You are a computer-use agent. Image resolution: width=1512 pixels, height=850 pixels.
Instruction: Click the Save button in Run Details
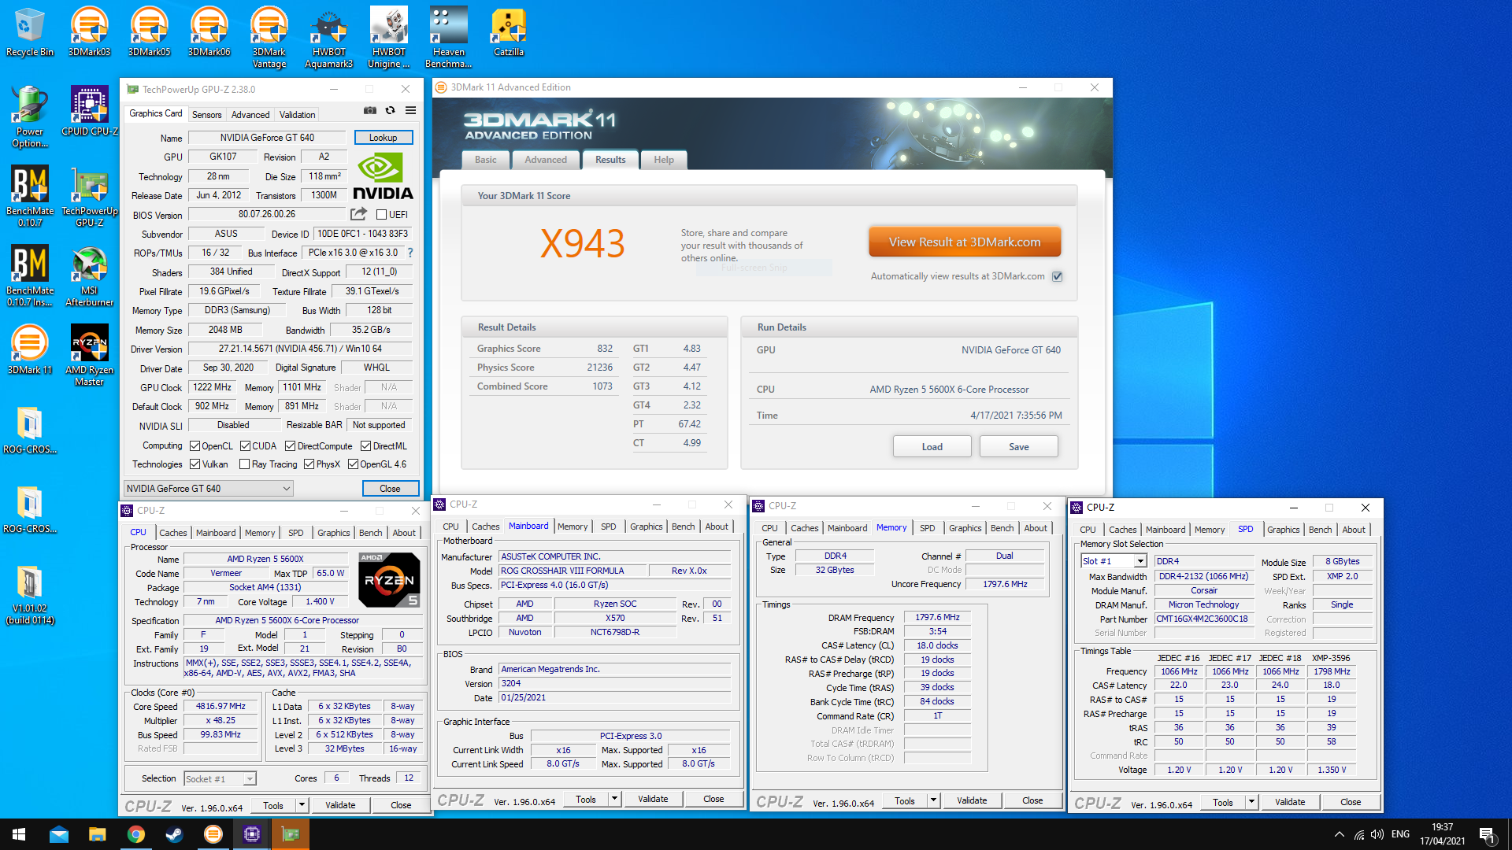(1019, 447)
